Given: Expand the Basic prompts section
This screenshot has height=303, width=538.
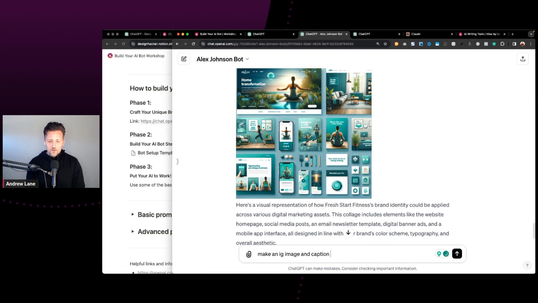Looking at the screenshot, I should click(133, 214).
